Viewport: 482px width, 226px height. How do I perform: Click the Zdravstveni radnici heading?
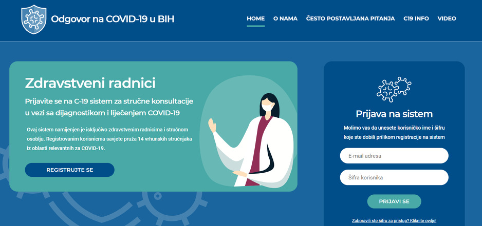pyautogui.click(x=90, y=83)
